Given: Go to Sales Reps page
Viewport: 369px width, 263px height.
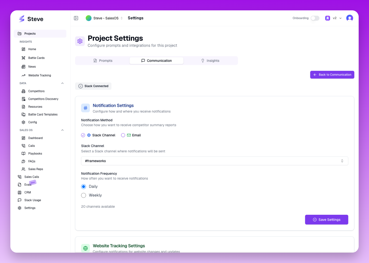Looking at the screenshot, I should click(x=35, y=169).
